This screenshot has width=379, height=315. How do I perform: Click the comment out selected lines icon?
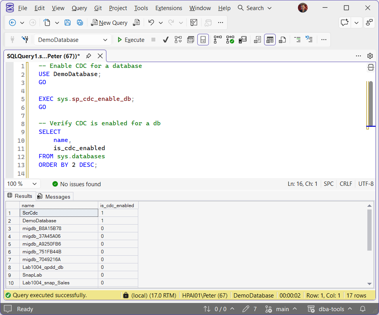pyautogui.click(x=297, y=40)
